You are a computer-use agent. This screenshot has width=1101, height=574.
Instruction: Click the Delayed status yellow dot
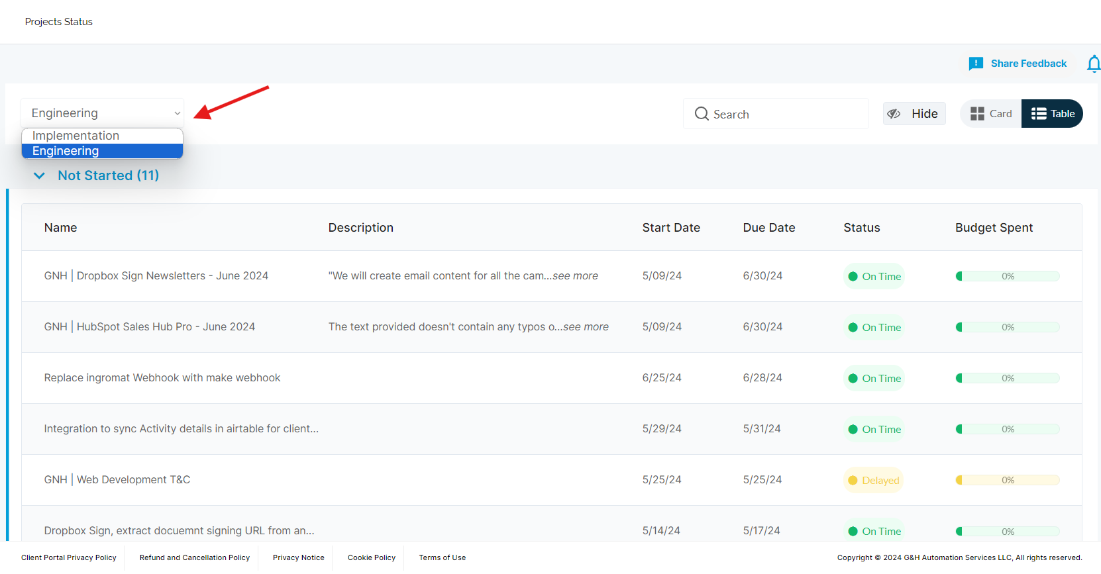coord(853,481)
